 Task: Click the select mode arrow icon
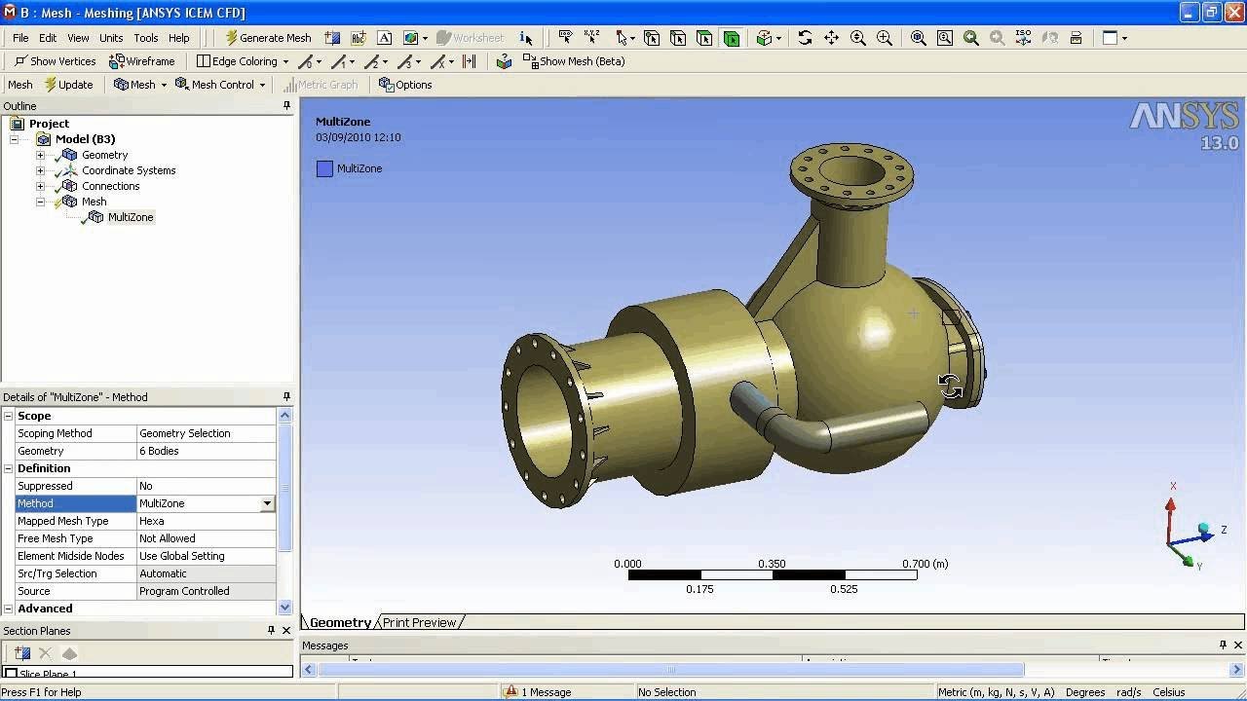point(623,38)
